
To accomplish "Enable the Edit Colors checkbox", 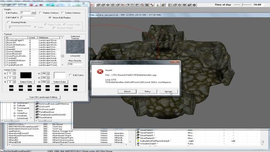I will pos(70,75).
